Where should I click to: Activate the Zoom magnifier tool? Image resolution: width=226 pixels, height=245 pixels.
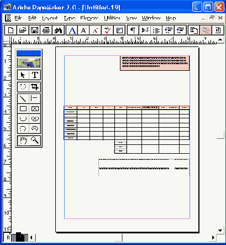pyautogui.click(x=35, y=140)
